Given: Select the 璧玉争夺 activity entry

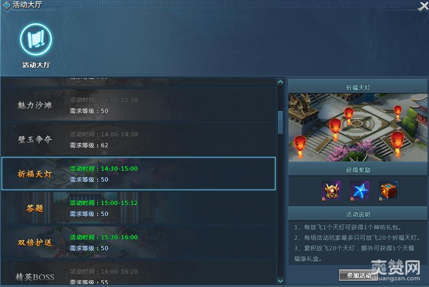Looking at the screenshot, I should (x=139, y=139).
